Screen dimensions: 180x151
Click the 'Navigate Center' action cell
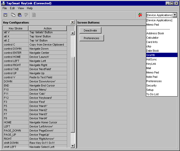[x=48, y=53]
